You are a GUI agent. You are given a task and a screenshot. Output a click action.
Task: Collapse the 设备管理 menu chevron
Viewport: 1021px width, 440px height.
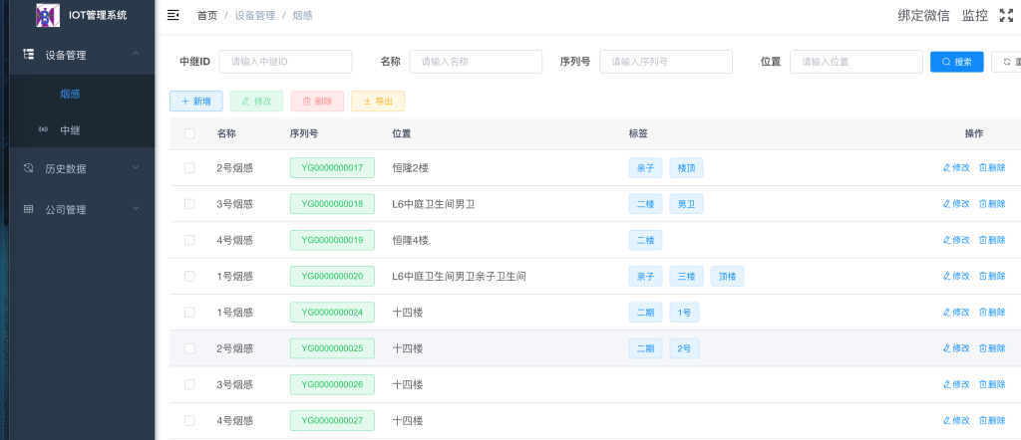click(x=136, y=54)
